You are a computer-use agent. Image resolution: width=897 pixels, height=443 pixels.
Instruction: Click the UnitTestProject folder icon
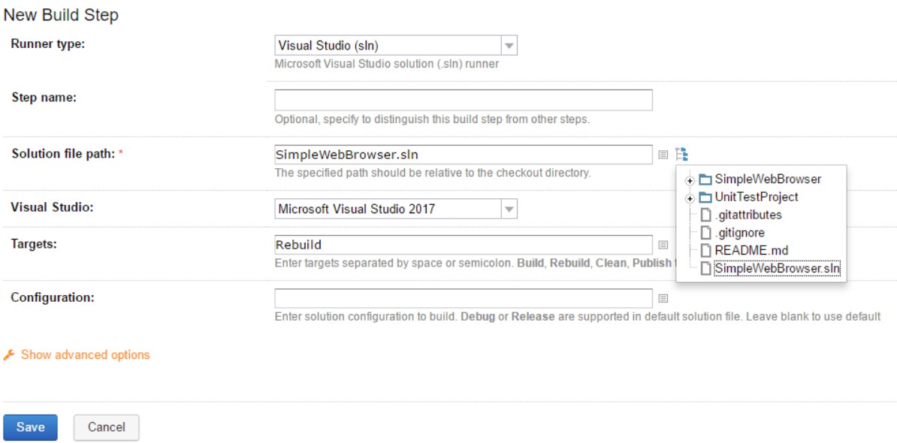click(705, 197)
